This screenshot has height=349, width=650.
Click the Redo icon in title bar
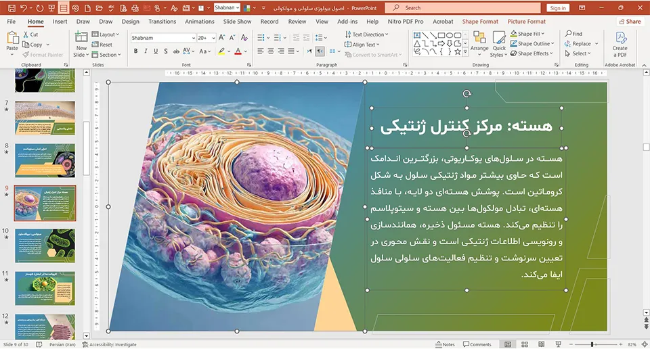40,8
